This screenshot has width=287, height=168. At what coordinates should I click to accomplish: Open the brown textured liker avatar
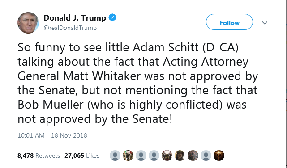(x=193, y=155)
